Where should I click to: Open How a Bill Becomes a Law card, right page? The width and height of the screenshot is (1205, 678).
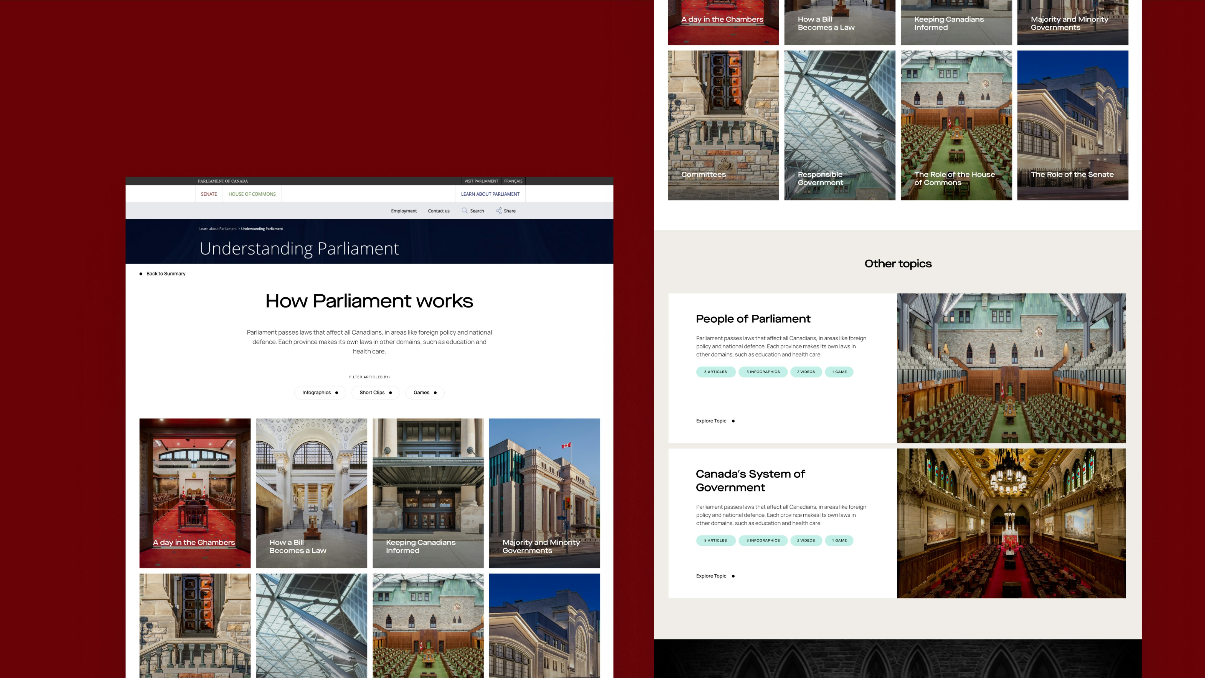coord(840,22)
